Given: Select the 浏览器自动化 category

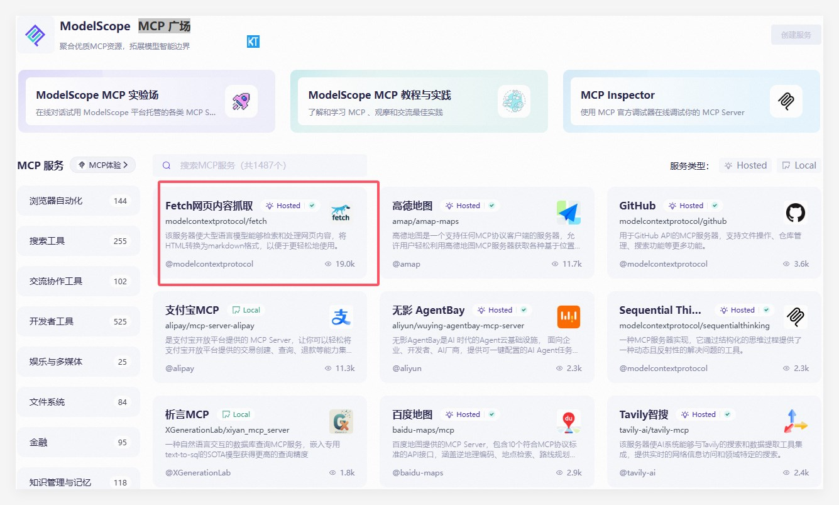Looking at the screenshot, I should [78, 201].
